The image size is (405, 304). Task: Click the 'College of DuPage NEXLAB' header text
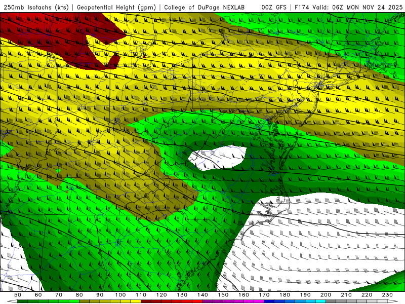click(x=204, y=8)
